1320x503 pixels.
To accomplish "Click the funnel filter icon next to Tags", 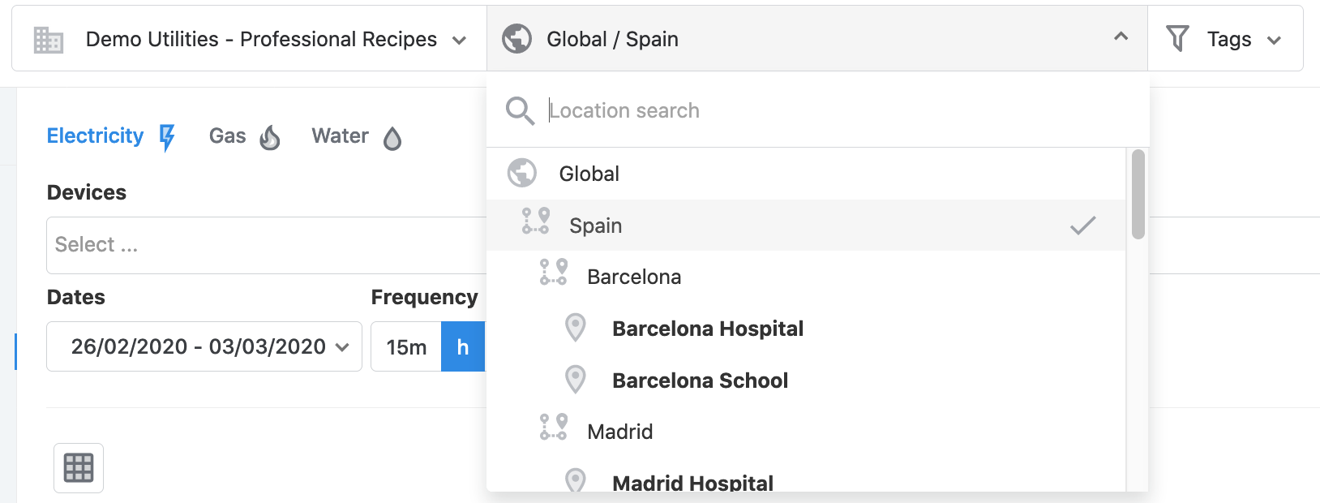I will 1177,39.
